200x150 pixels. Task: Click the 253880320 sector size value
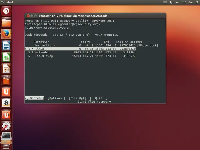pyautogui.click(x=127, y=49)
